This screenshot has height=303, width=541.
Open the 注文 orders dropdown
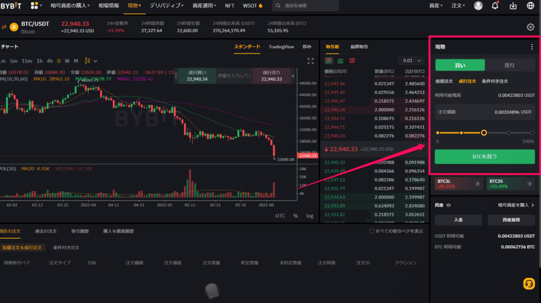458,5
